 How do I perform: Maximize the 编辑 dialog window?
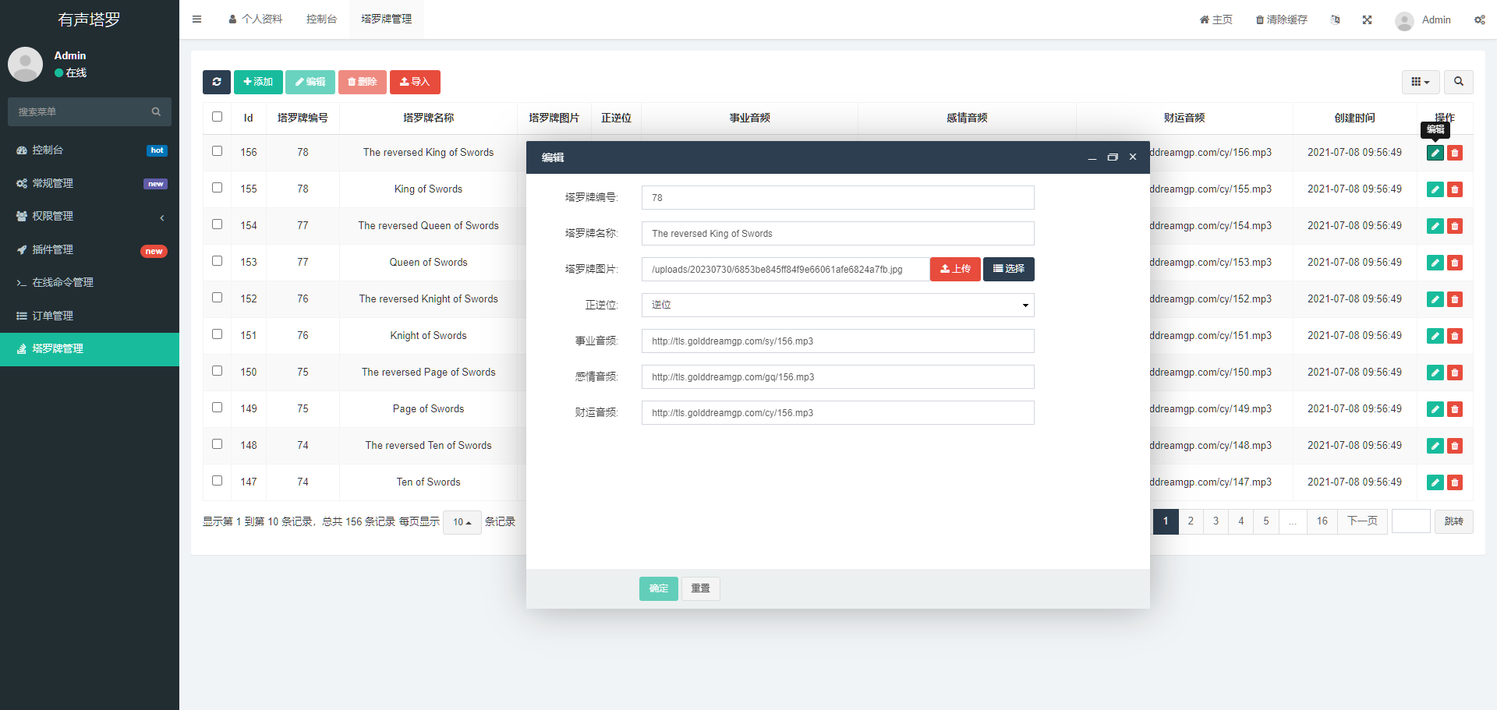click(x=1113, y=157)
